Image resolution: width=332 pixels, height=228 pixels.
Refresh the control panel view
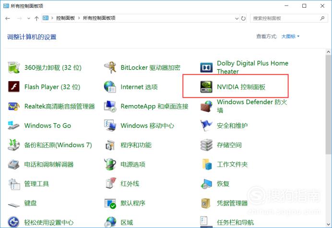pyautogui.click(x=243, y=18)
